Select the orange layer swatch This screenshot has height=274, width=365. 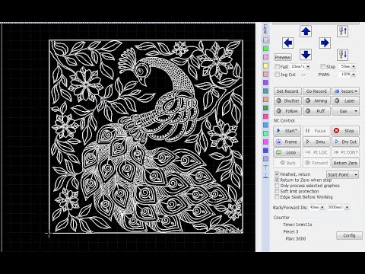[x=265, y=100]
